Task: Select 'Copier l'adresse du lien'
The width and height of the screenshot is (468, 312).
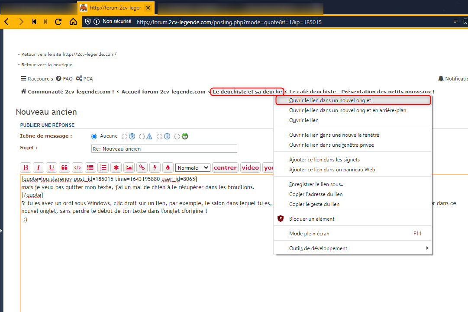Action: pyautogui.click(x=316, y=194)
